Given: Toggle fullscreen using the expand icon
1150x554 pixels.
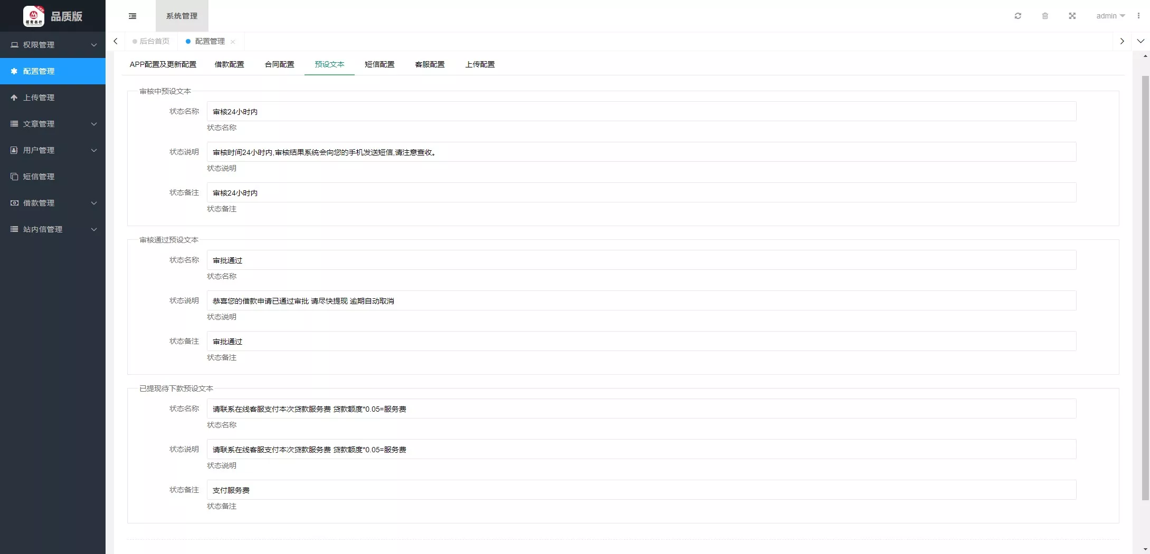Looking at the screenshot, I should pos(1072,16).
